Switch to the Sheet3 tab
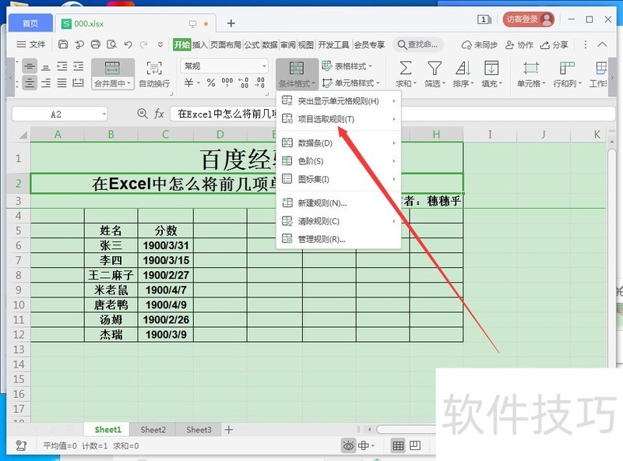The width and height of the screenshot is (623, 461). (199, 430)
